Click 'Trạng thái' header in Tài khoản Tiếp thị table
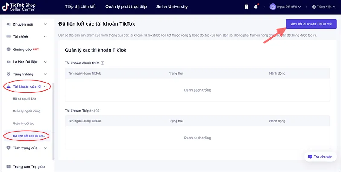Screen dimensions: 341x172 pos(176,121)
